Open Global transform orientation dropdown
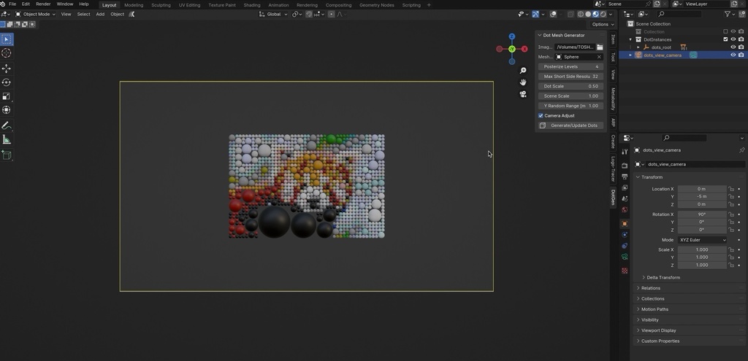 274,15
